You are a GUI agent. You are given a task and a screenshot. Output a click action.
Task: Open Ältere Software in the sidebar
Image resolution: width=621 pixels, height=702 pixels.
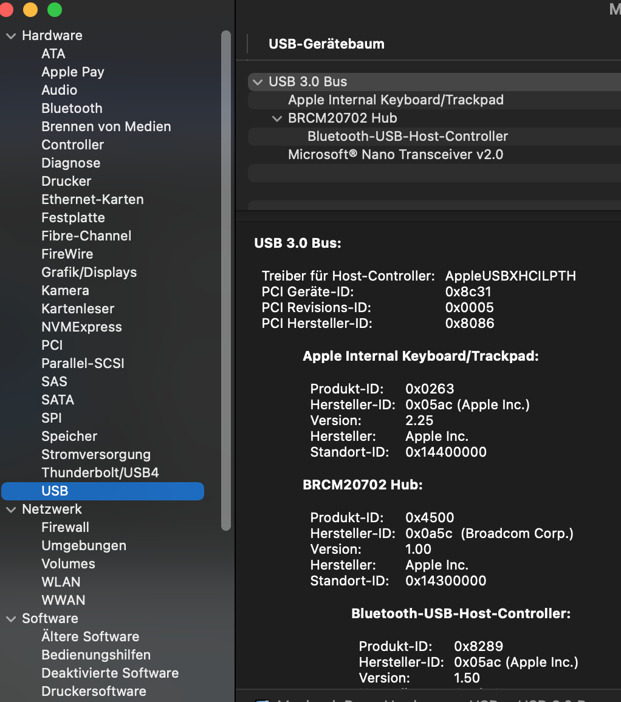[90, 637]
